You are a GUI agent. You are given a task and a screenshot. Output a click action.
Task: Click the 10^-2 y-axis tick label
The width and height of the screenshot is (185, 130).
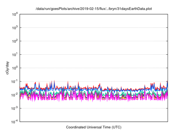click(x=14, y=95)
